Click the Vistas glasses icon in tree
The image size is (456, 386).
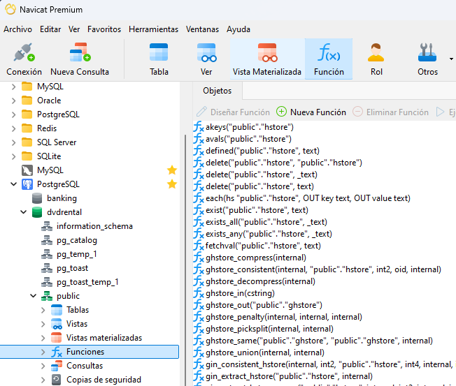coord(57,324)
